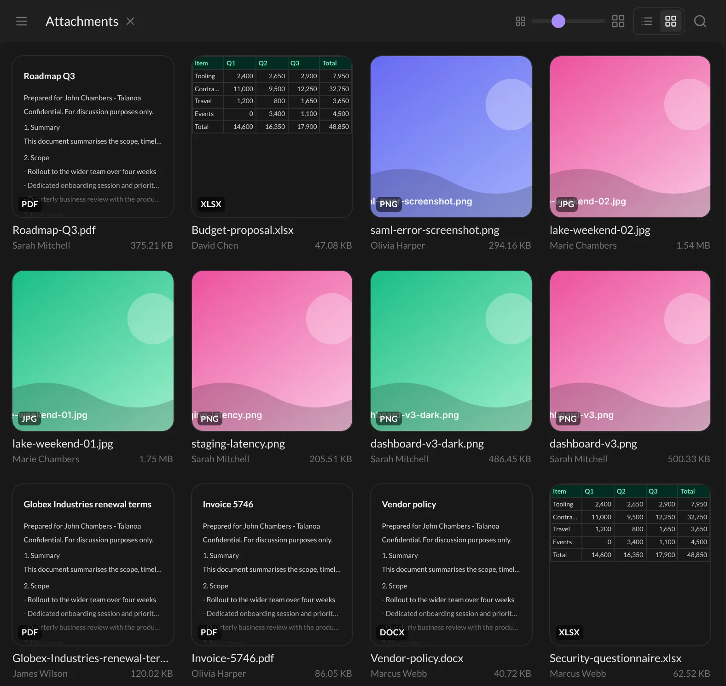
Task: Click the large thumbnails size icon
Action: point(618,21)
